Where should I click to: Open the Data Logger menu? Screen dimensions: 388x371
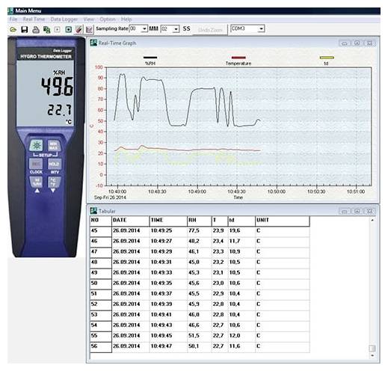[x=64, y=19]
